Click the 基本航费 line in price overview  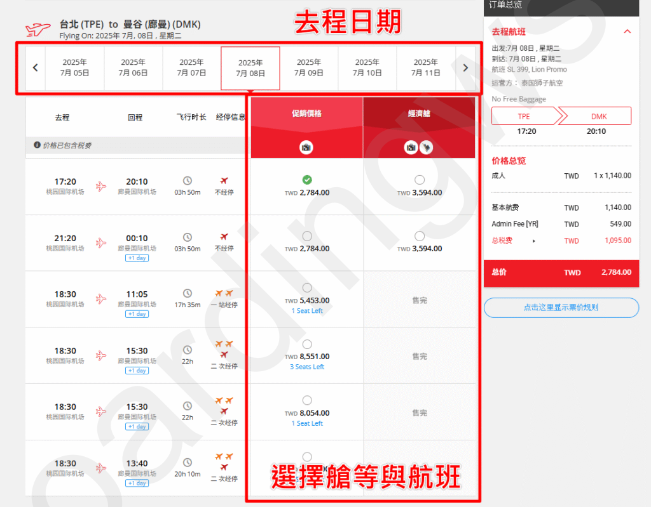tap(561, 207)
